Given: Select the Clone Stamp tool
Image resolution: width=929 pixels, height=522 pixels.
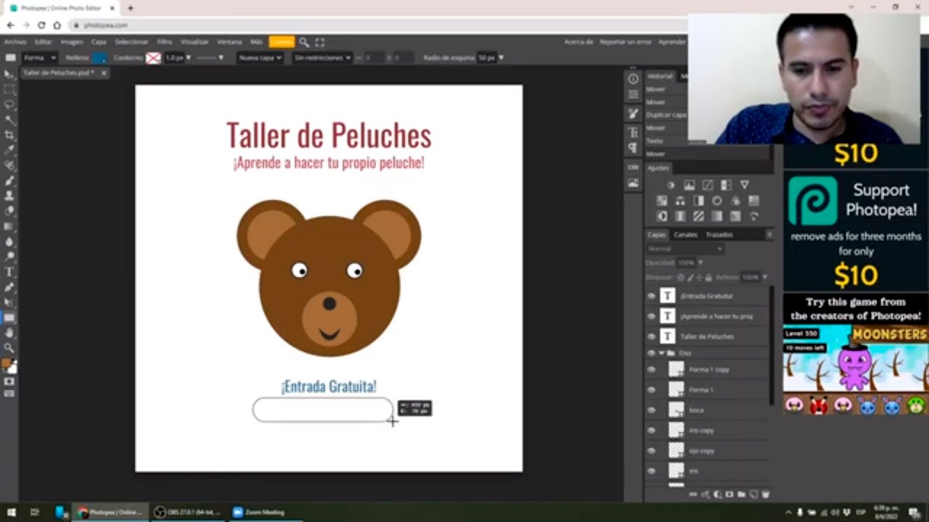Looking at the screenshot, I should (x=9, y=196).
